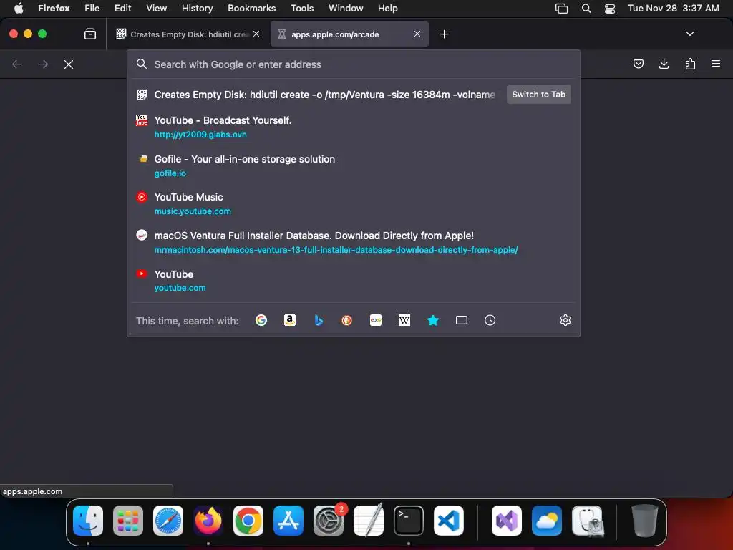The width and height of the screenshot is (733, 550).
Task: Open the Tools menu
Action: [302, 9]
